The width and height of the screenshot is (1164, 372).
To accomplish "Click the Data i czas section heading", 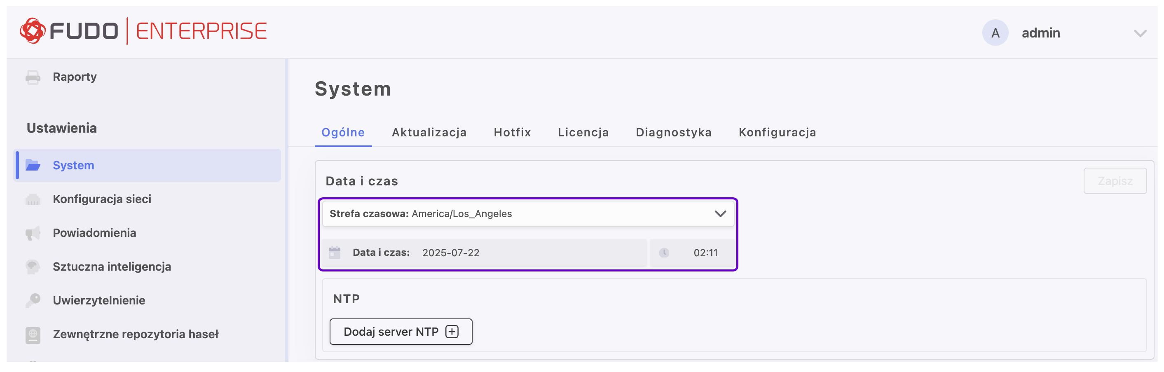I will point(362,181).
